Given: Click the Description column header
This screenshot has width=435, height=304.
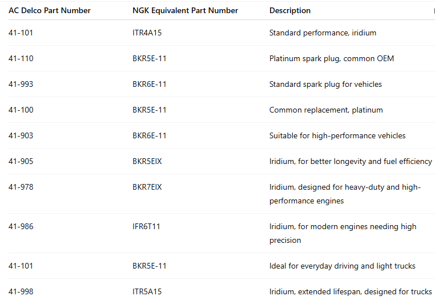Looking at the screenshot, I should coord(290,10).
